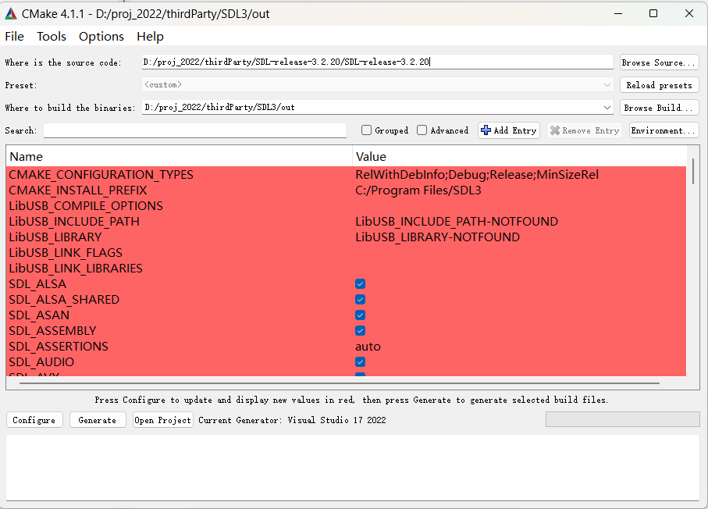The image size is (708, 509).
Task: Click the auto value for SDL_ASSERTIONS
Action: 368,347
